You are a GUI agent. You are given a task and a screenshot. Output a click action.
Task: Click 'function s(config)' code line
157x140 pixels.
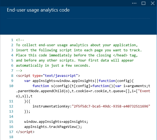tap(91, 86)
